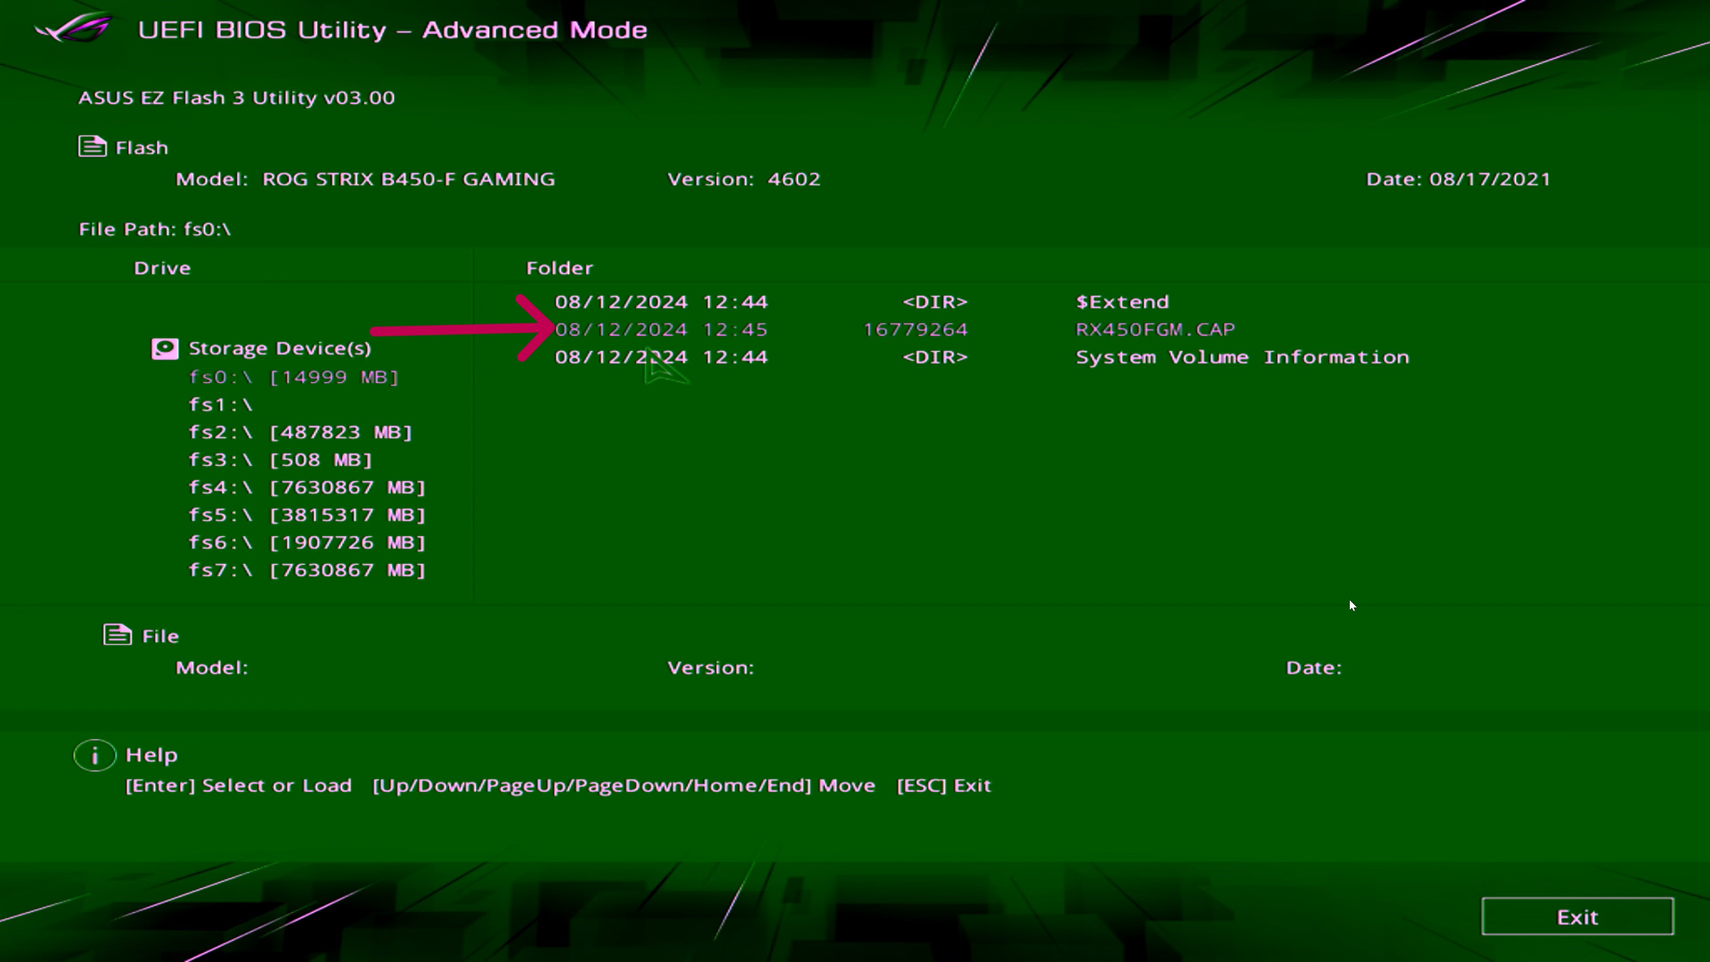Click the Date 08/17/2021 value
The width and height of the screenshot is (1710, 962).
(x=1490, y=179)
